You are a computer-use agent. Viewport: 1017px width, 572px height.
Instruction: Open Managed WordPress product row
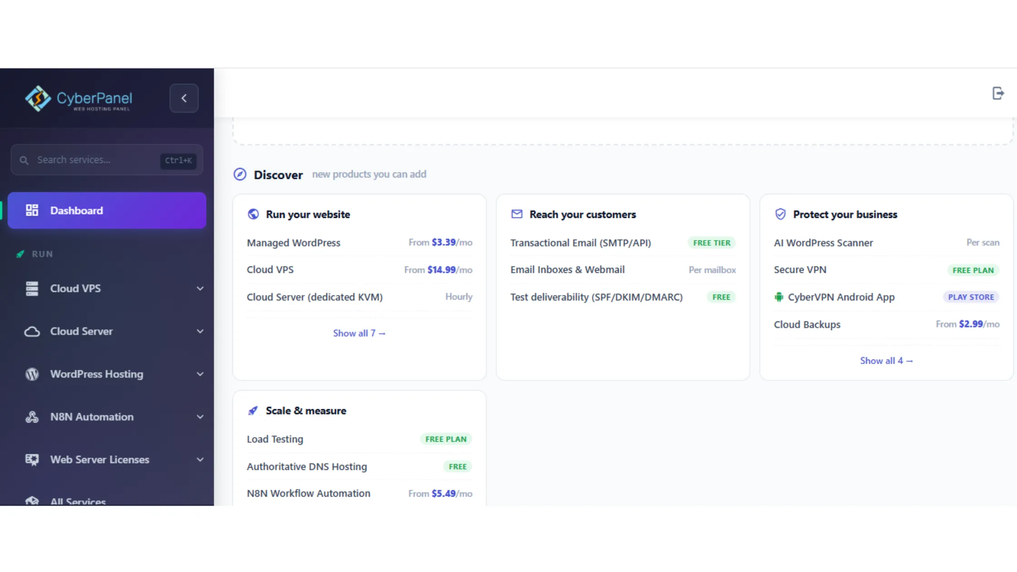tap(360, 243)
